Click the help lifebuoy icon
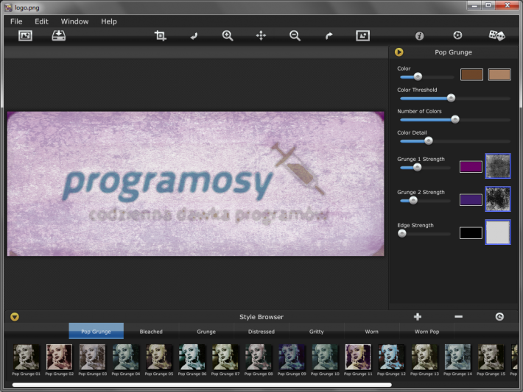The width and height of the screenshot is (523, 392). [457, 35]
